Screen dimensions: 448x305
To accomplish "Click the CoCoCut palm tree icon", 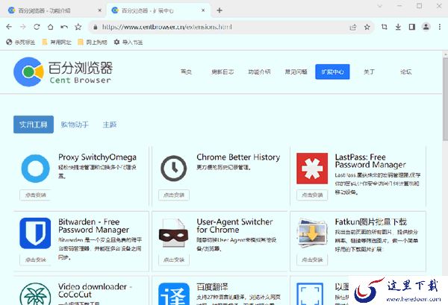I will [x=35, y=294].
